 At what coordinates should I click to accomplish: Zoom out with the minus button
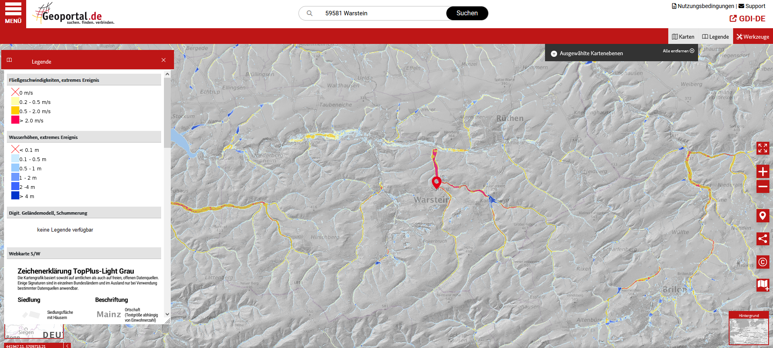[x=763, y=186]
